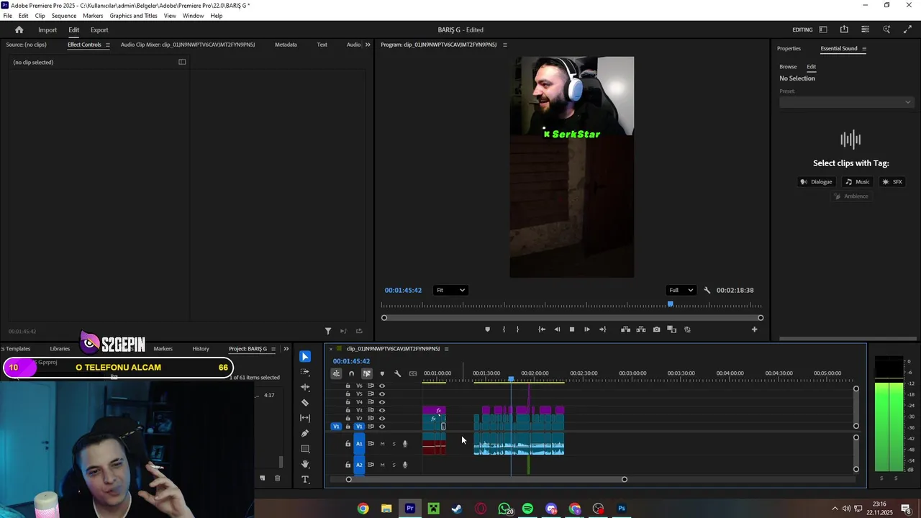Go to the Home screen icon

[19, 29]
